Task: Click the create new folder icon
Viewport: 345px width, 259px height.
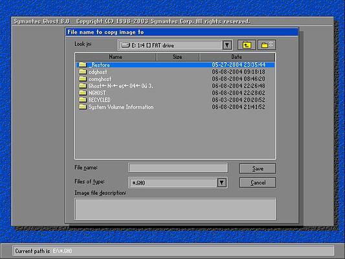Action: (267, 45)
